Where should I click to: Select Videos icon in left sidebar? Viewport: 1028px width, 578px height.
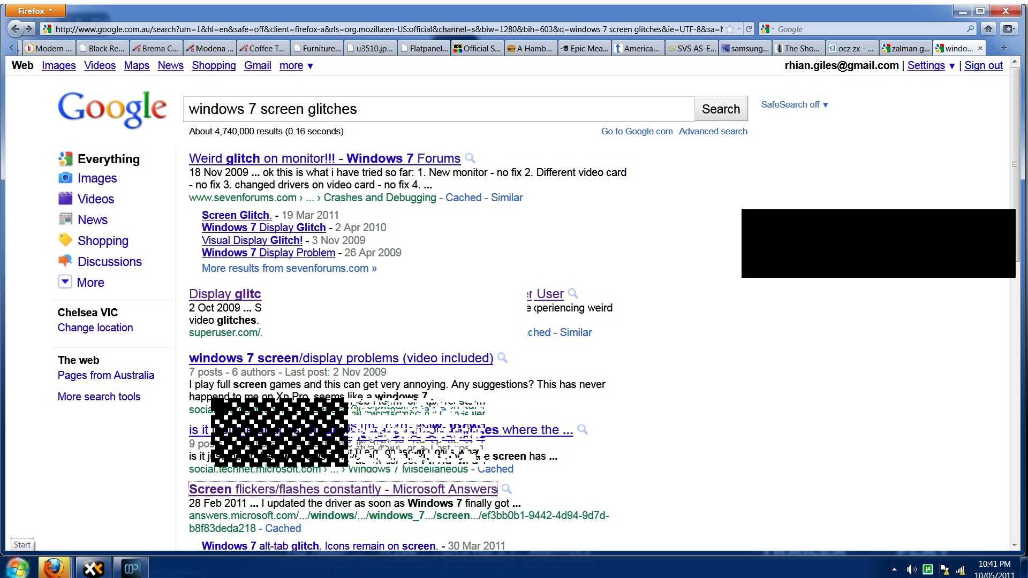65,199
